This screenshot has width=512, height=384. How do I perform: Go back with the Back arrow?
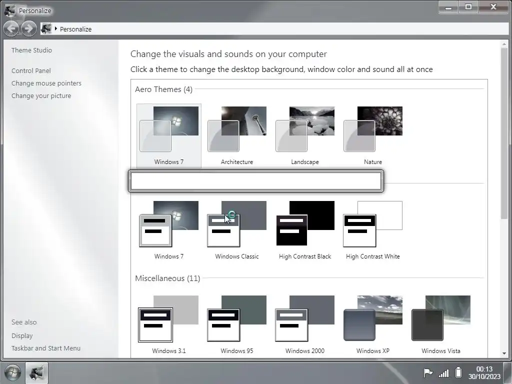click(x=11, y=28)
